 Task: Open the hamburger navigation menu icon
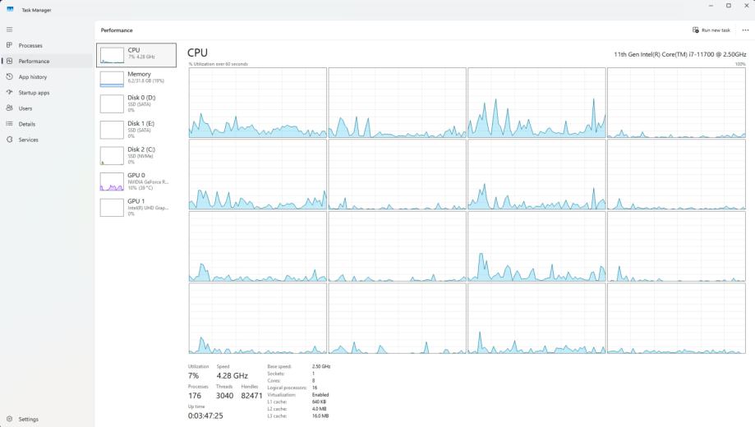pos(9,30)
